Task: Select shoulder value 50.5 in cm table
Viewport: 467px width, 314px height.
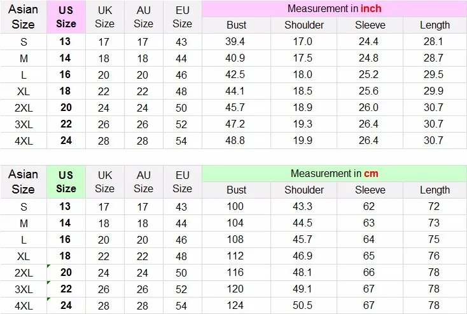Action: click(x=303, y=305)
